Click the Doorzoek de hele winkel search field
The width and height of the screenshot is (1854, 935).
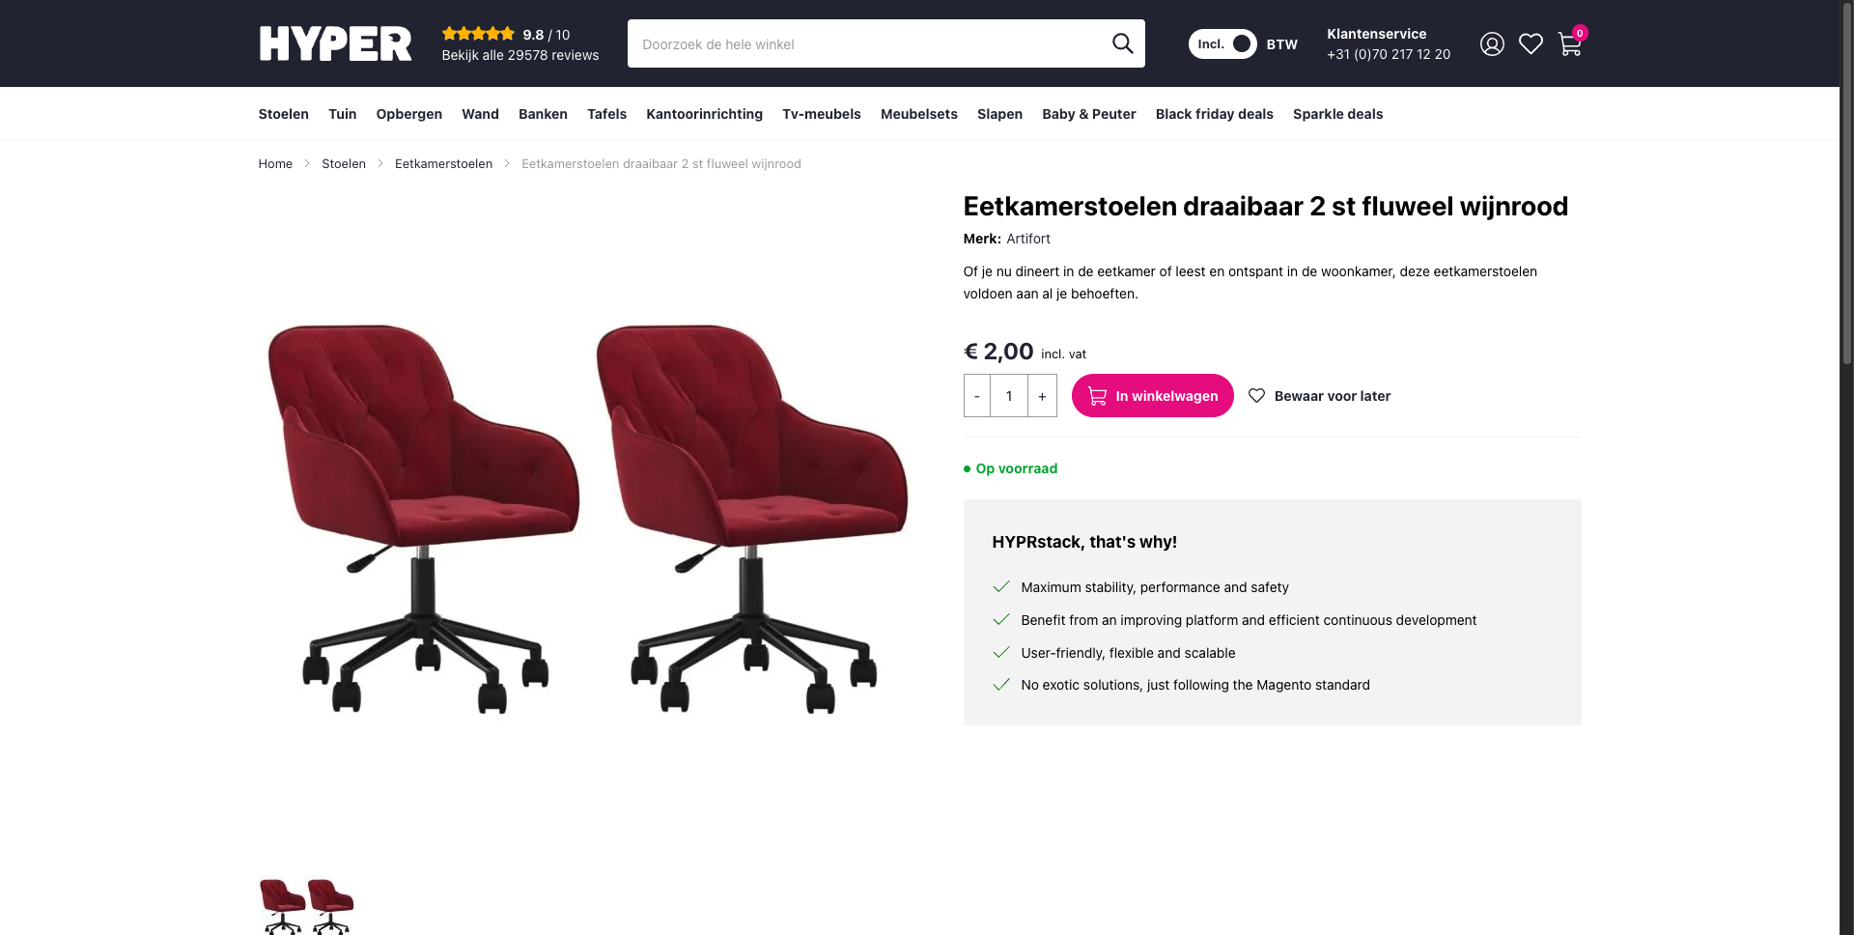coord(869,44)
